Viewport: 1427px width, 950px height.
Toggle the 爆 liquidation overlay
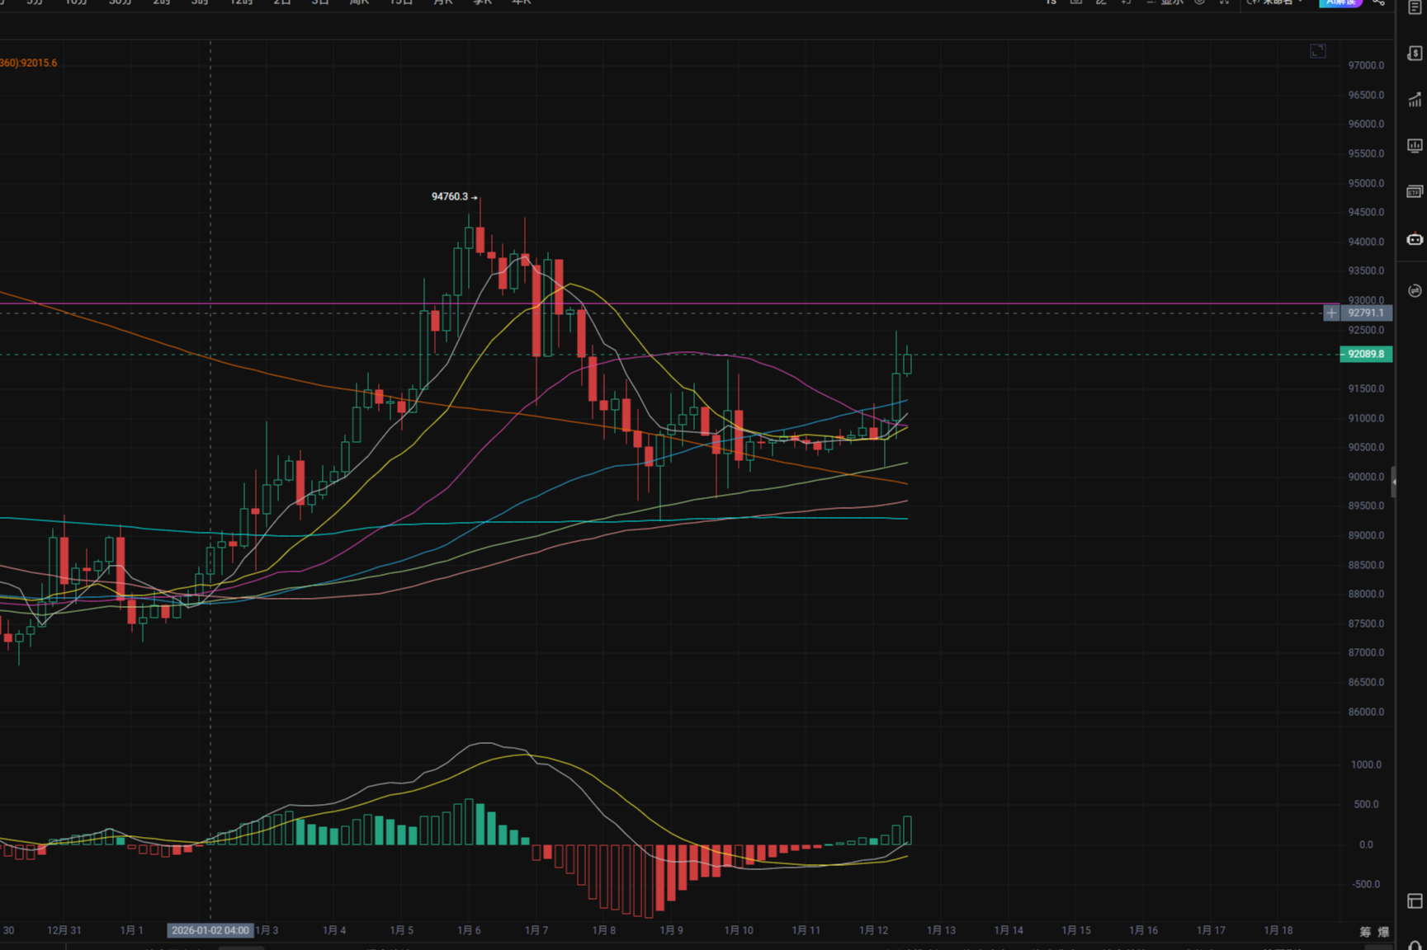(x=1383, y=932)
